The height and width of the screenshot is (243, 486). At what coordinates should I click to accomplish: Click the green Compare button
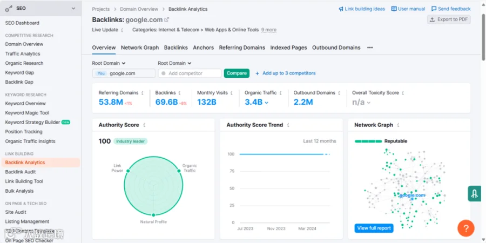(237, 73)
